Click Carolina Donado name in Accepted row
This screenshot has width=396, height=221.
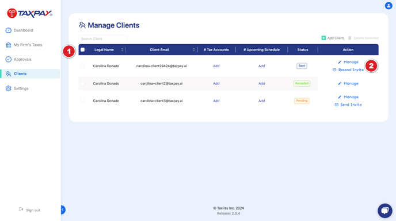coord(106,83)
